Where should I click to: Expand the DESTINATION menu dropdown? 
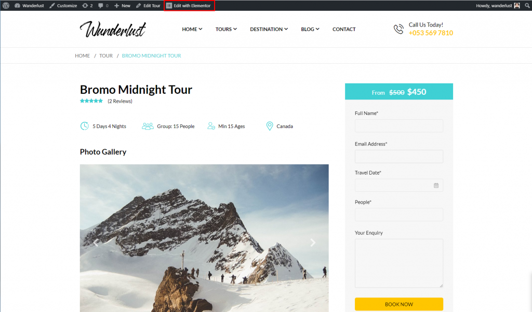[269, 29]
